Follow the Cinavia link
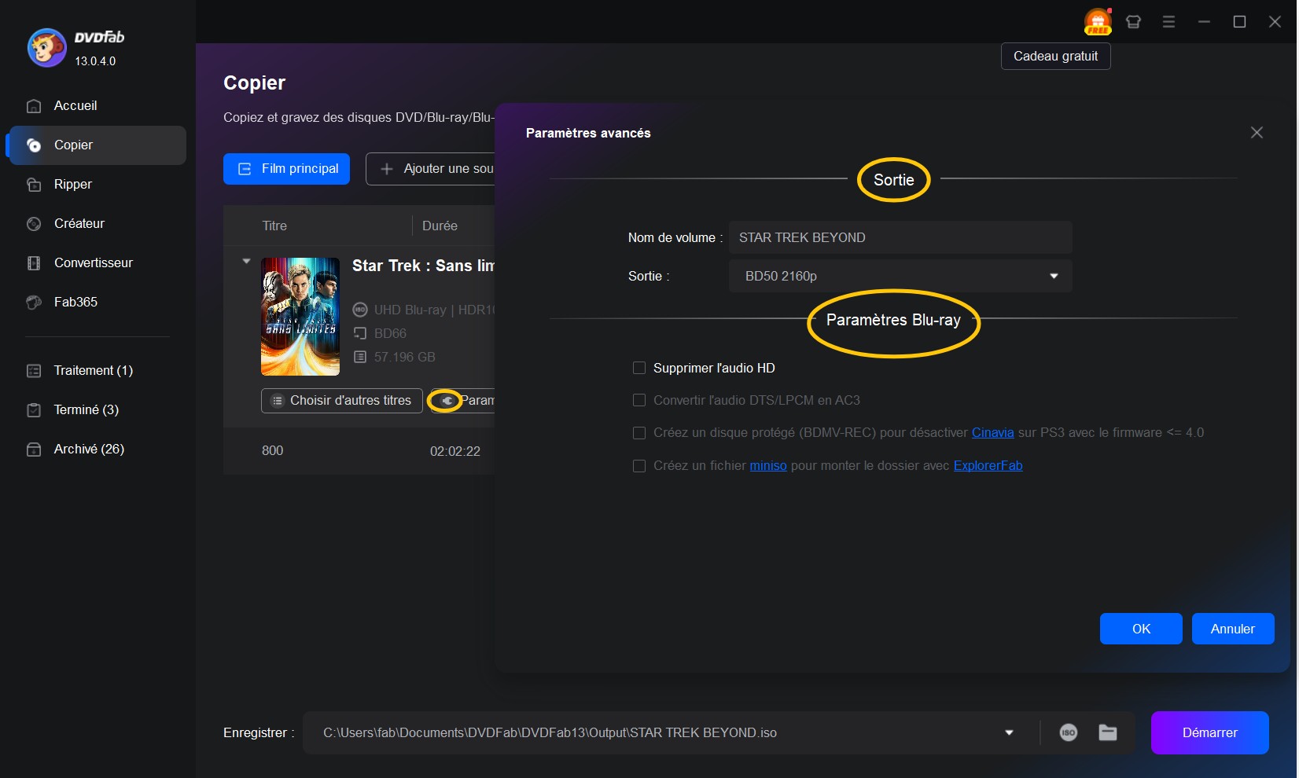This screenshot has height=778, width=1299. coord(992,433)
